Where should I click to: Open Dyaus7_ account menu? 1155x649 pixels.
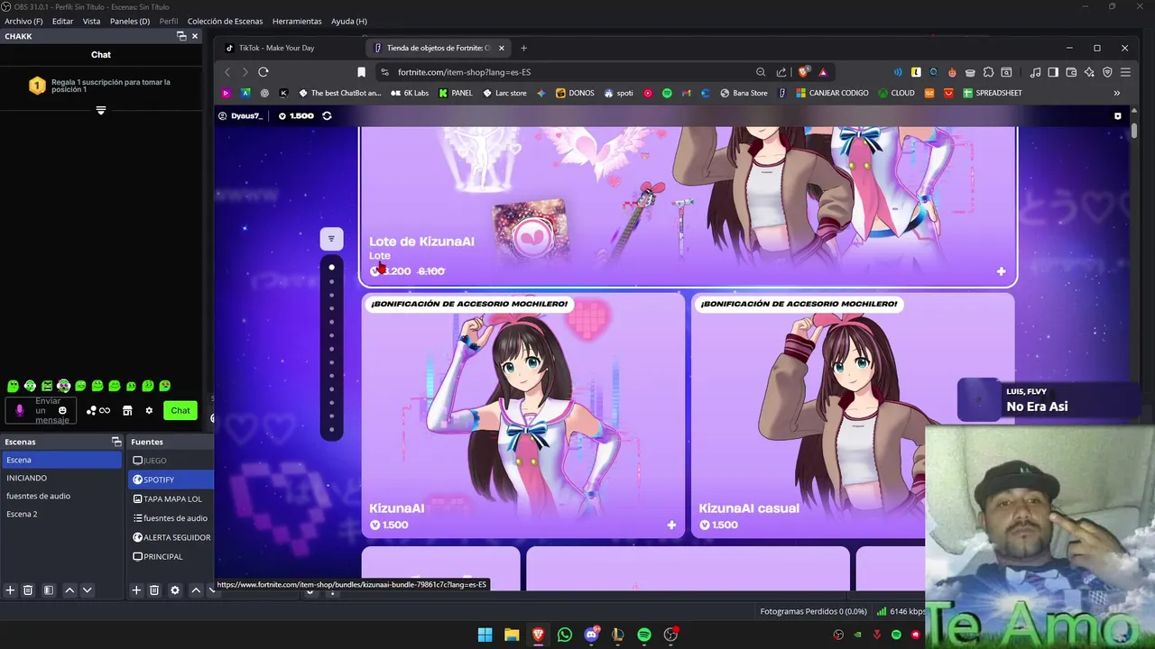tap(240, 115)
